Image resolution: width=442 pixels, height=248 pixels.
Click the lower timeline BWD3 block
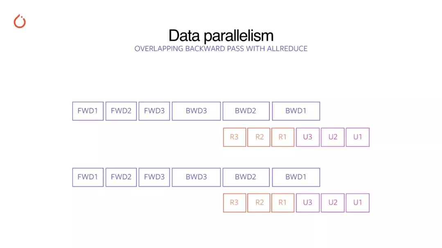point(196,177)
